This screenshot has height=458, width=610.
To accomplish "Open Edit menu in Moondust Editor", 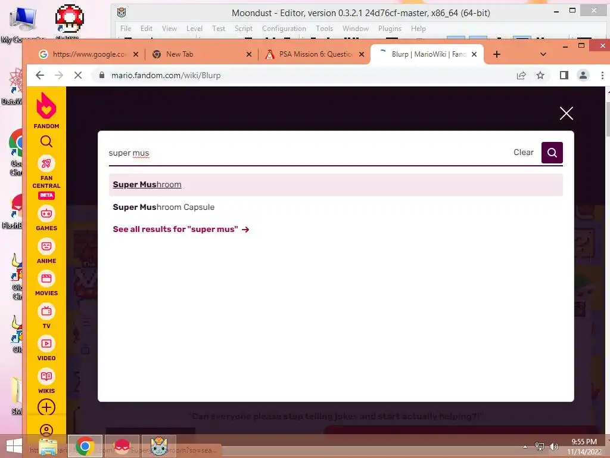I will pyautogui.click(x=147, y=29).
